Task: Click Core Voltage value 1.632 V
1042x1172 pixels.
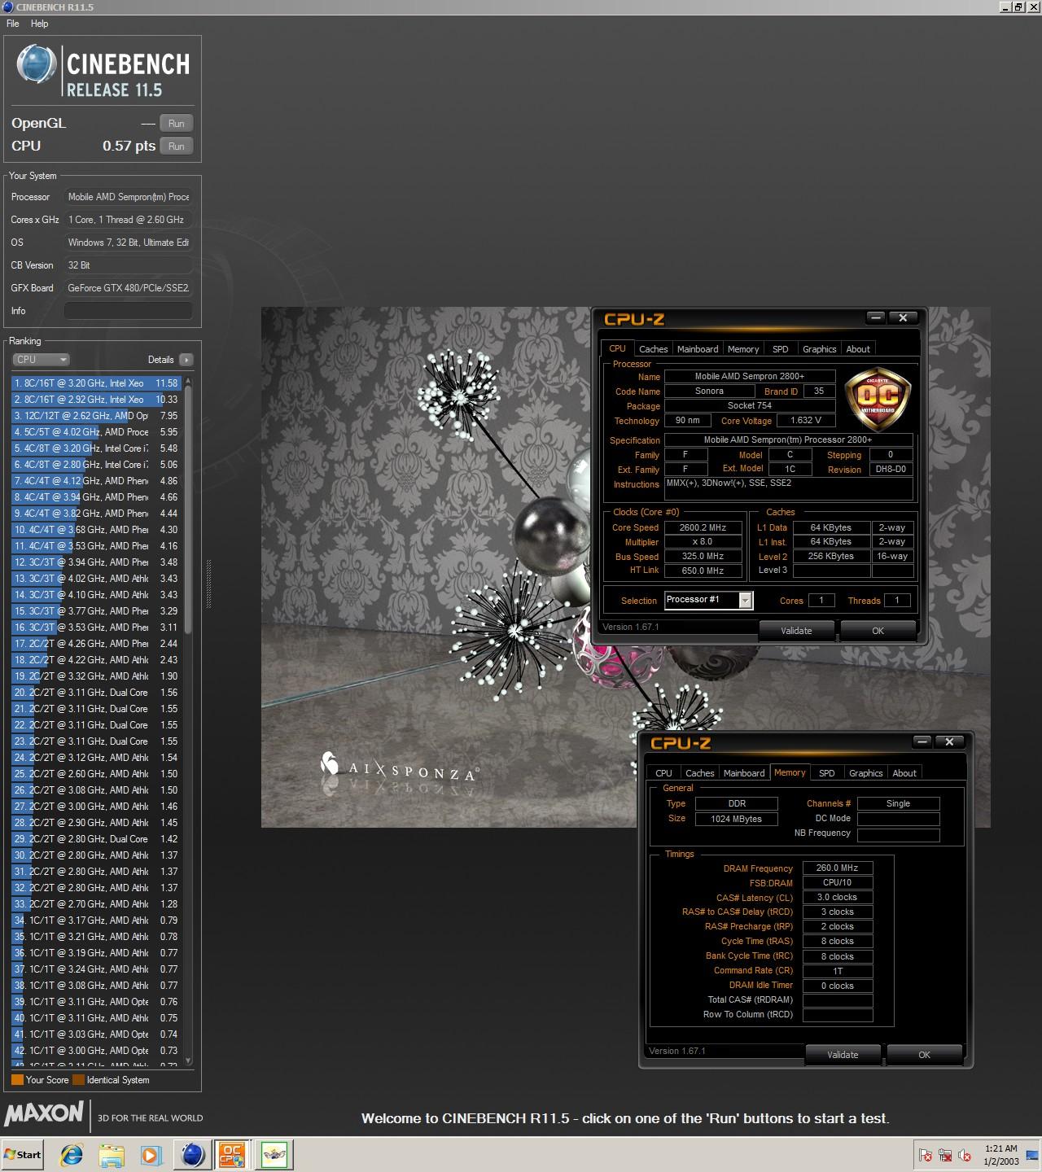Action: click(x=806, y=420)
